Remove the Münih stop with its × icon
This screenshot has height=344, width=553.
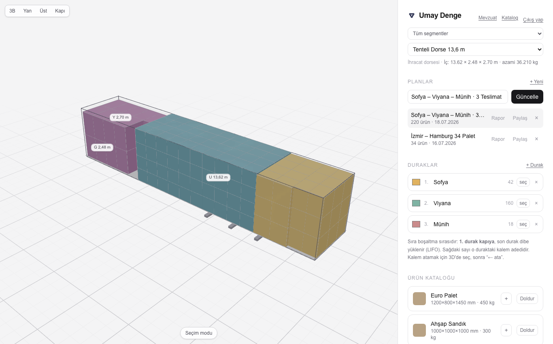click(x=536, y=224)
